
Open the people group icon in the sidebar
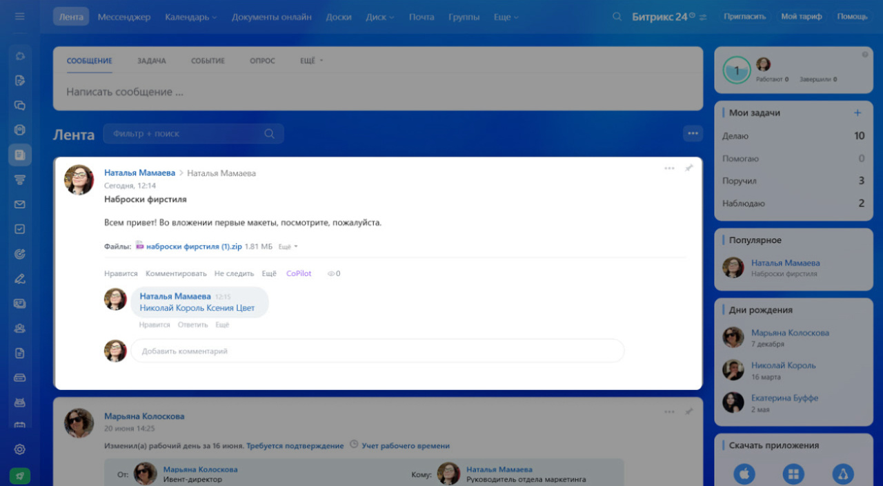(19, 328)
